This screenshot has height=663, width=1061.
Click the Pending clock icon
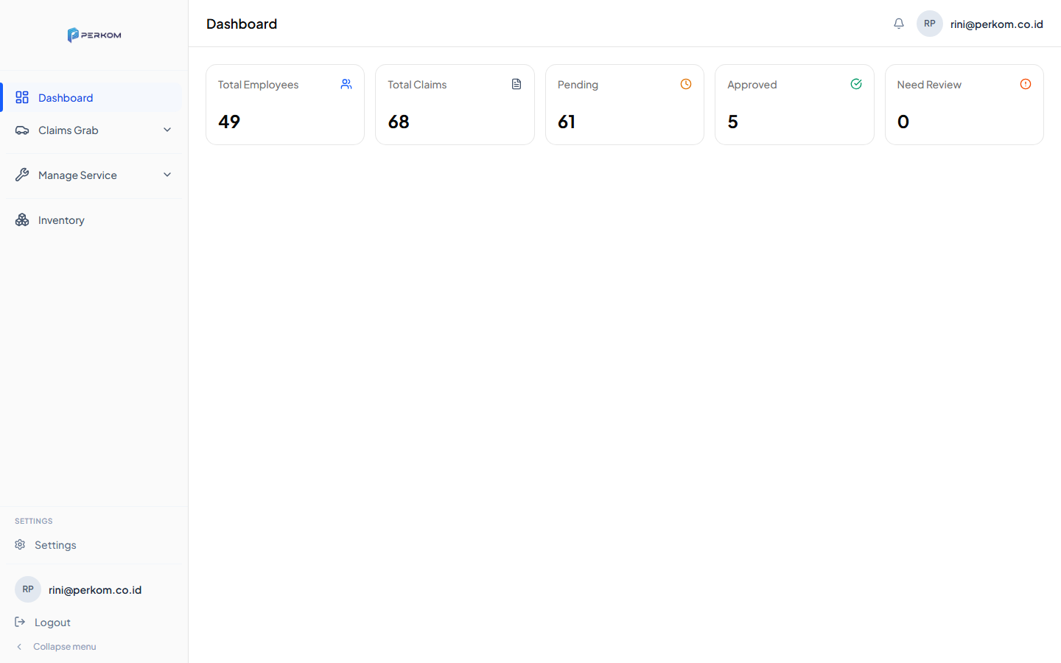686,84
